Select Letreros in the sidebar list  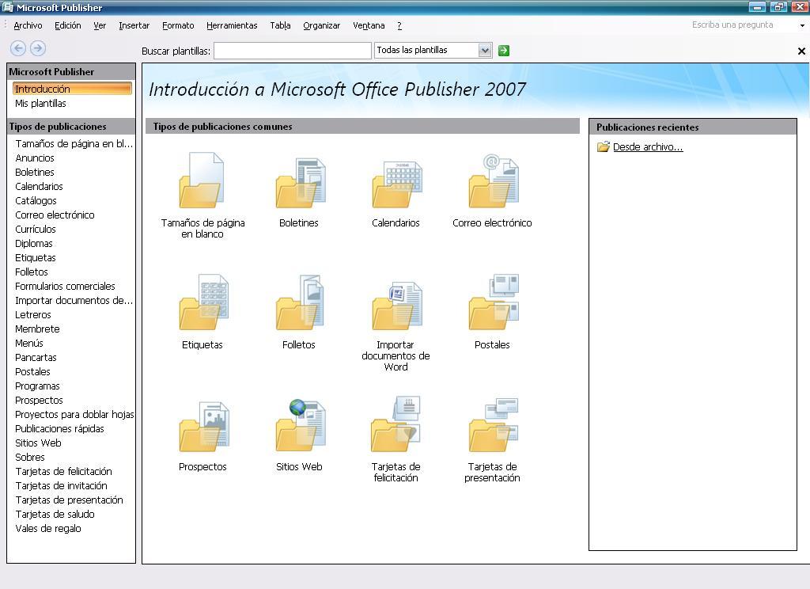click(x=33, y=315)
